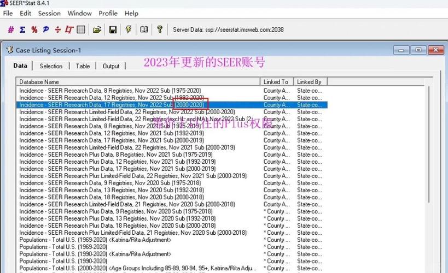This screenshot has width=448, height=273.
Task: Switch to the Selection tab
Action: click(51, 66)
